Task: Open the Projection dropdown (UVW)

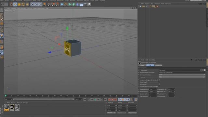Action: point(182,75)
